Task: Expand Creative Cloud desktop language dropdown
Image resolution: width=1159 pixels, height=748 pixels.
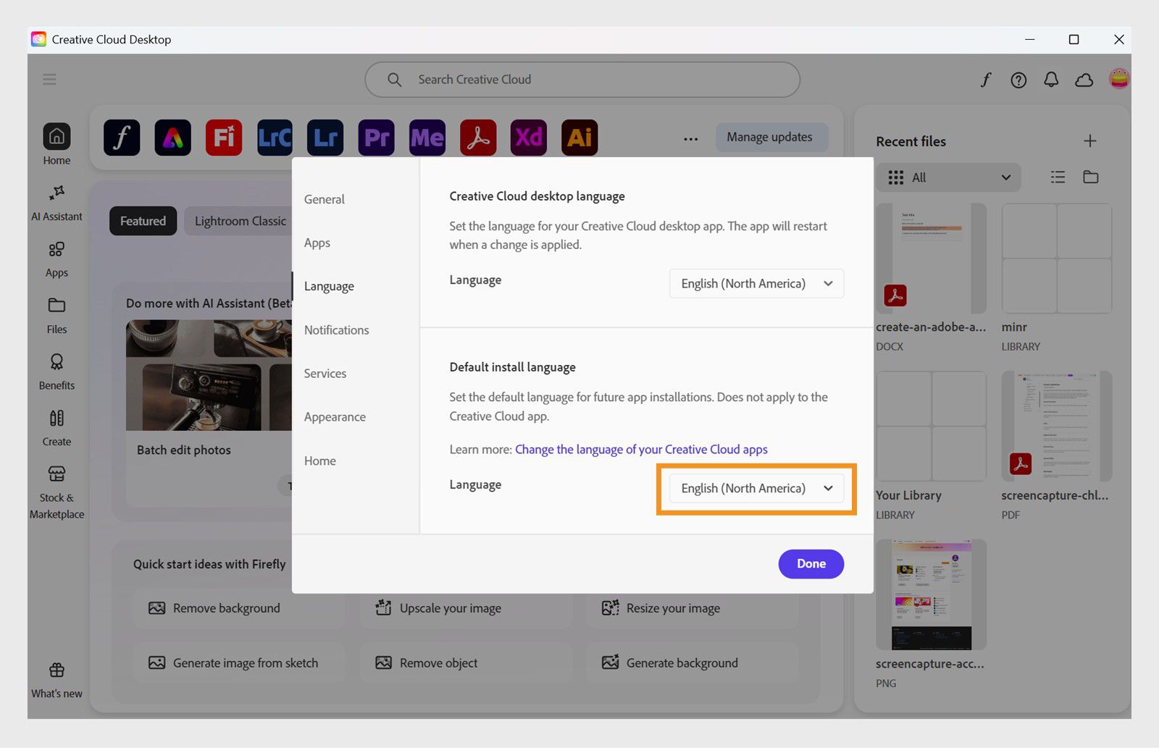Action: click(x=756, y=284)
